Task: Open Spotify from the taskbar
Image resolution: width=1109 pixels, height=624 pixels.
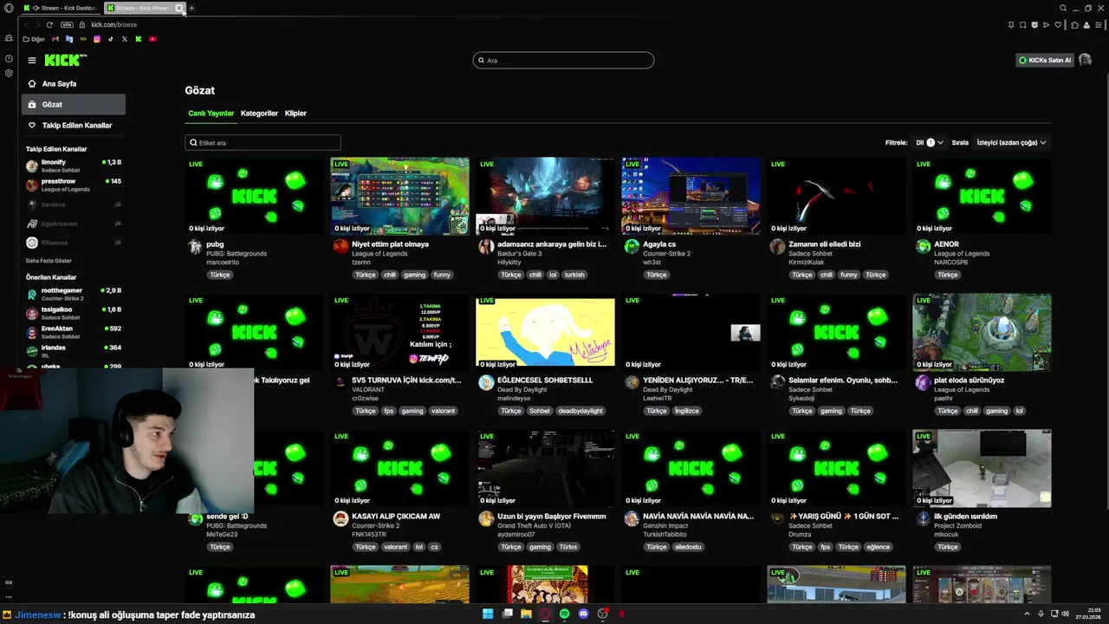Action: click(564, 614)
